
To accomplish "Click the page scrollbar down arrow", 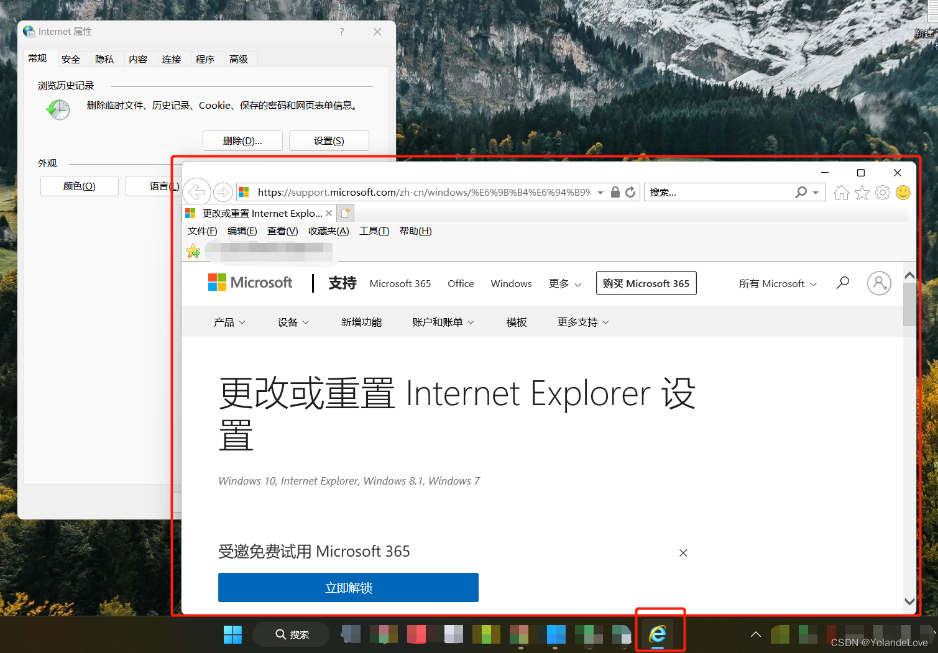I will point(909,601).
